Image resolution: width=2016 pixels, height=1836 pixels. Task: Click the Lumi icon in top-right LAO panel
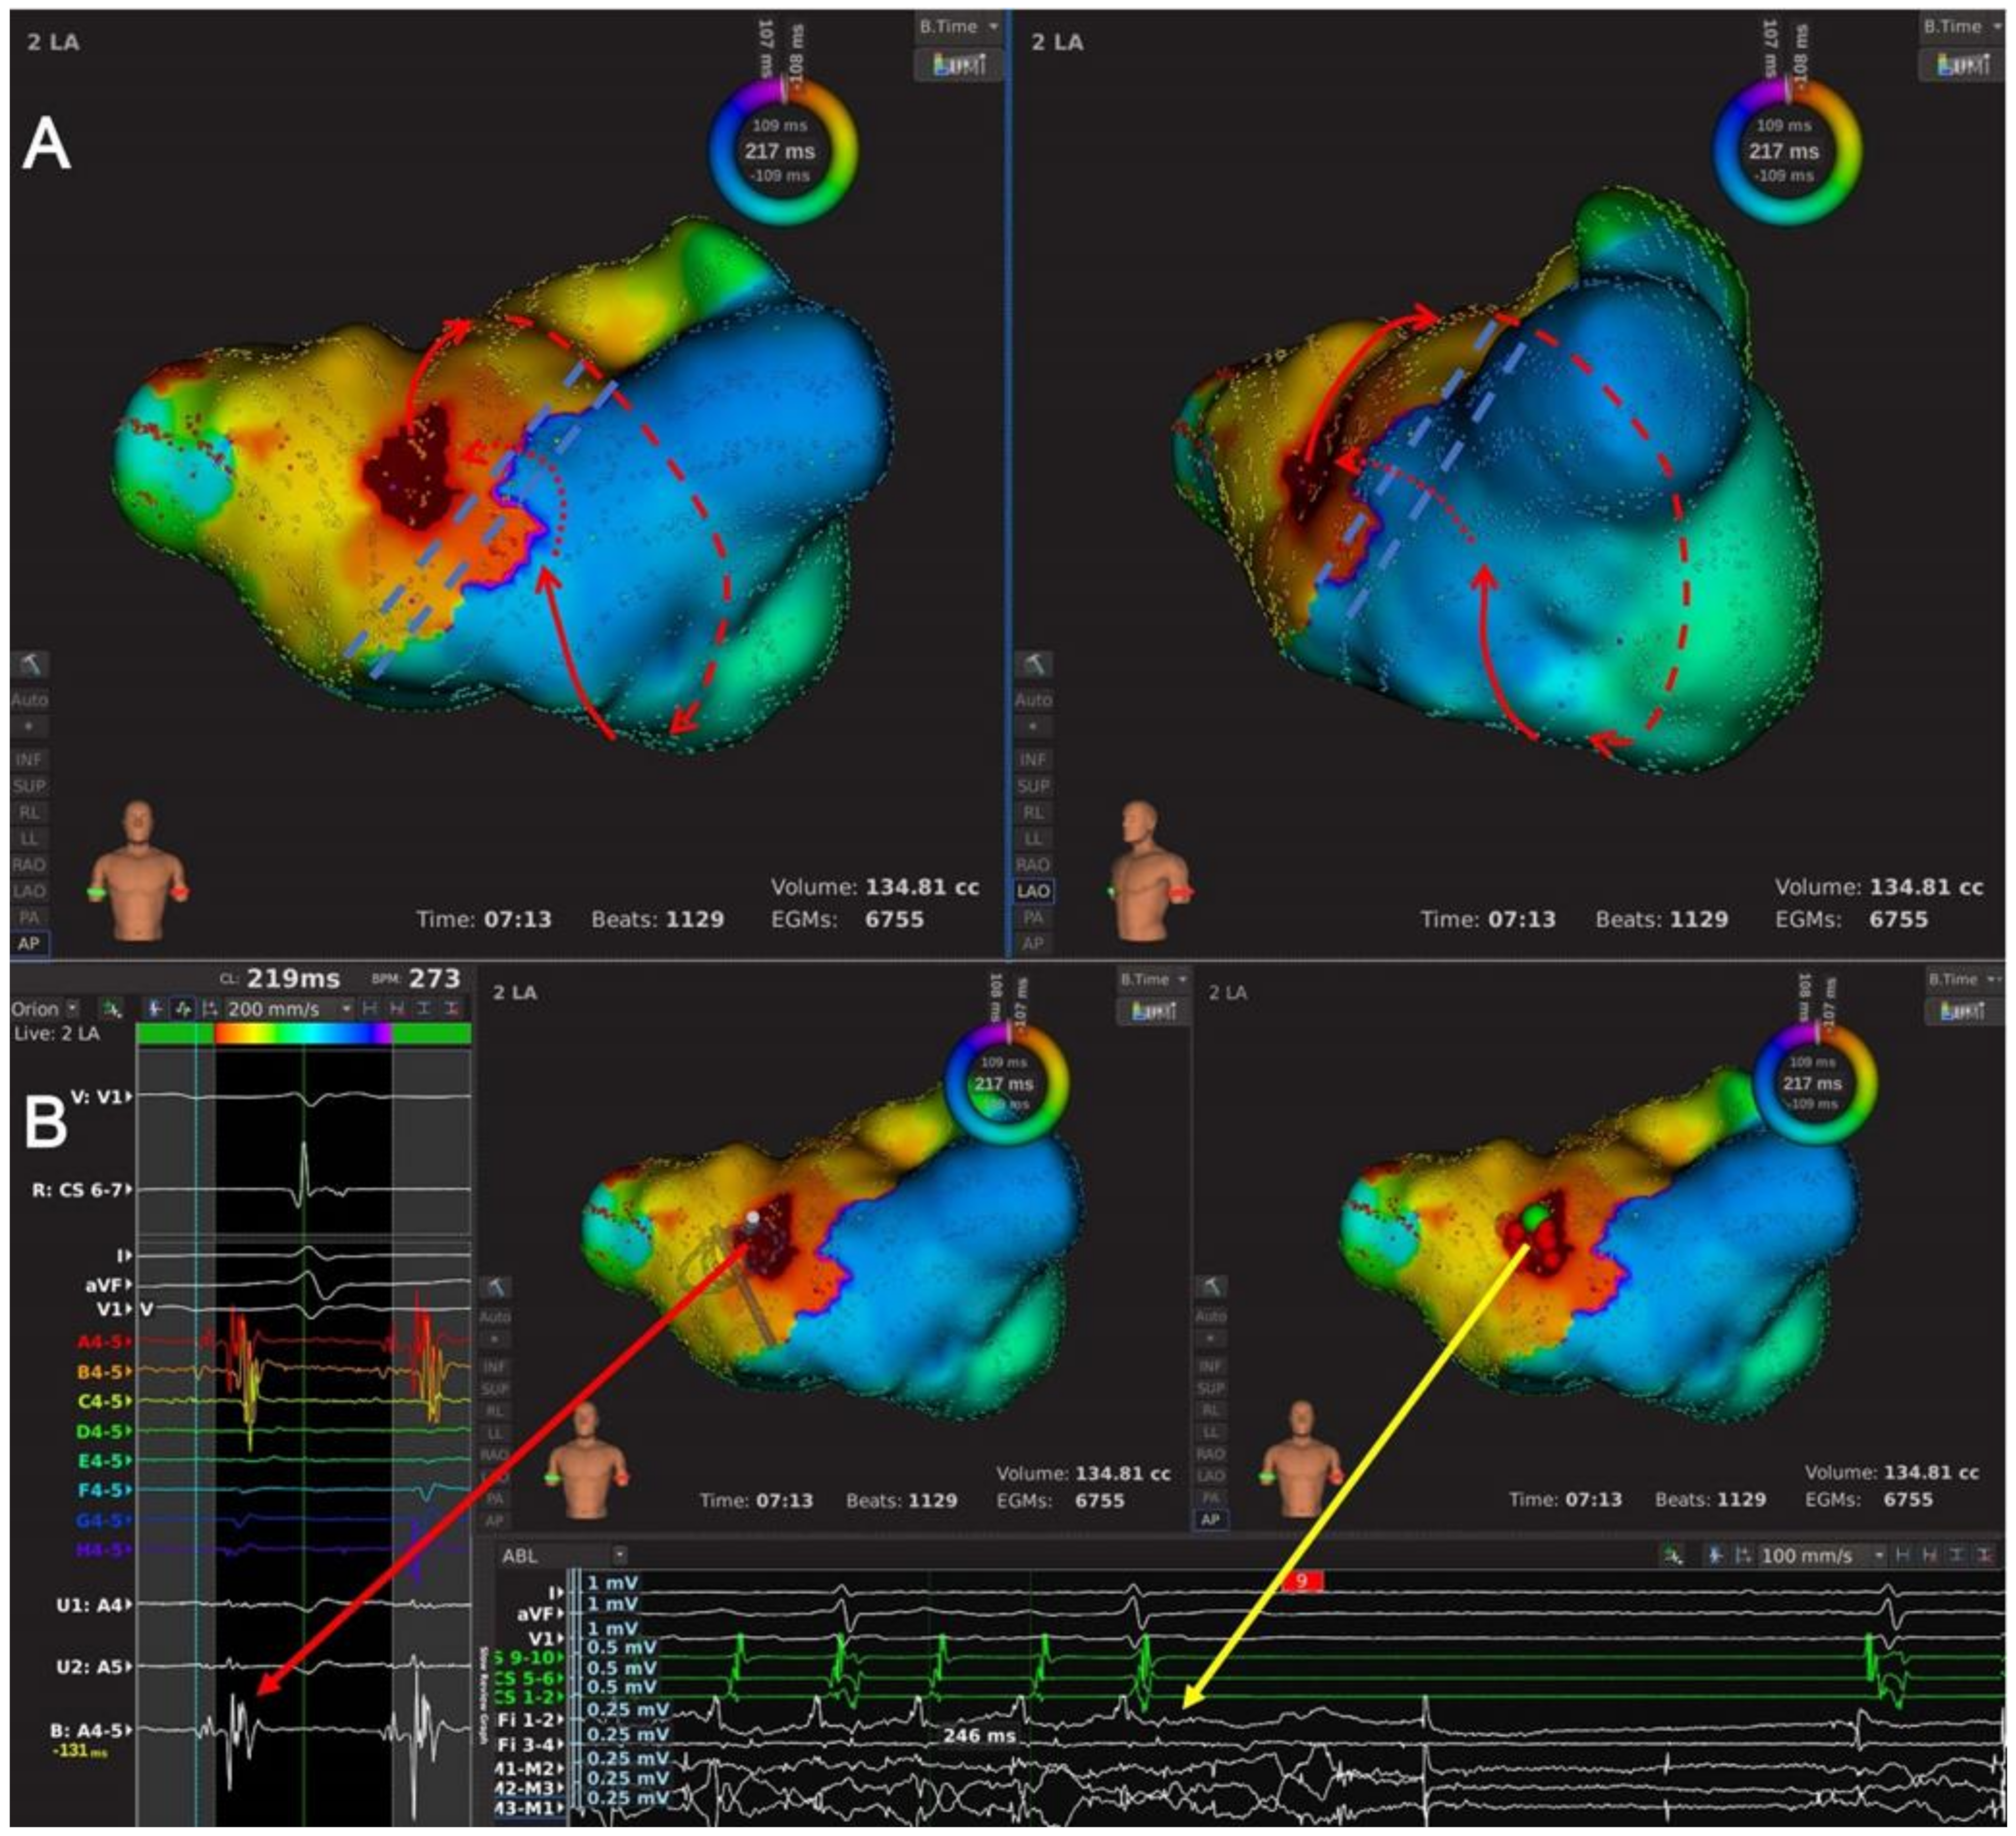click(1962, 65)
